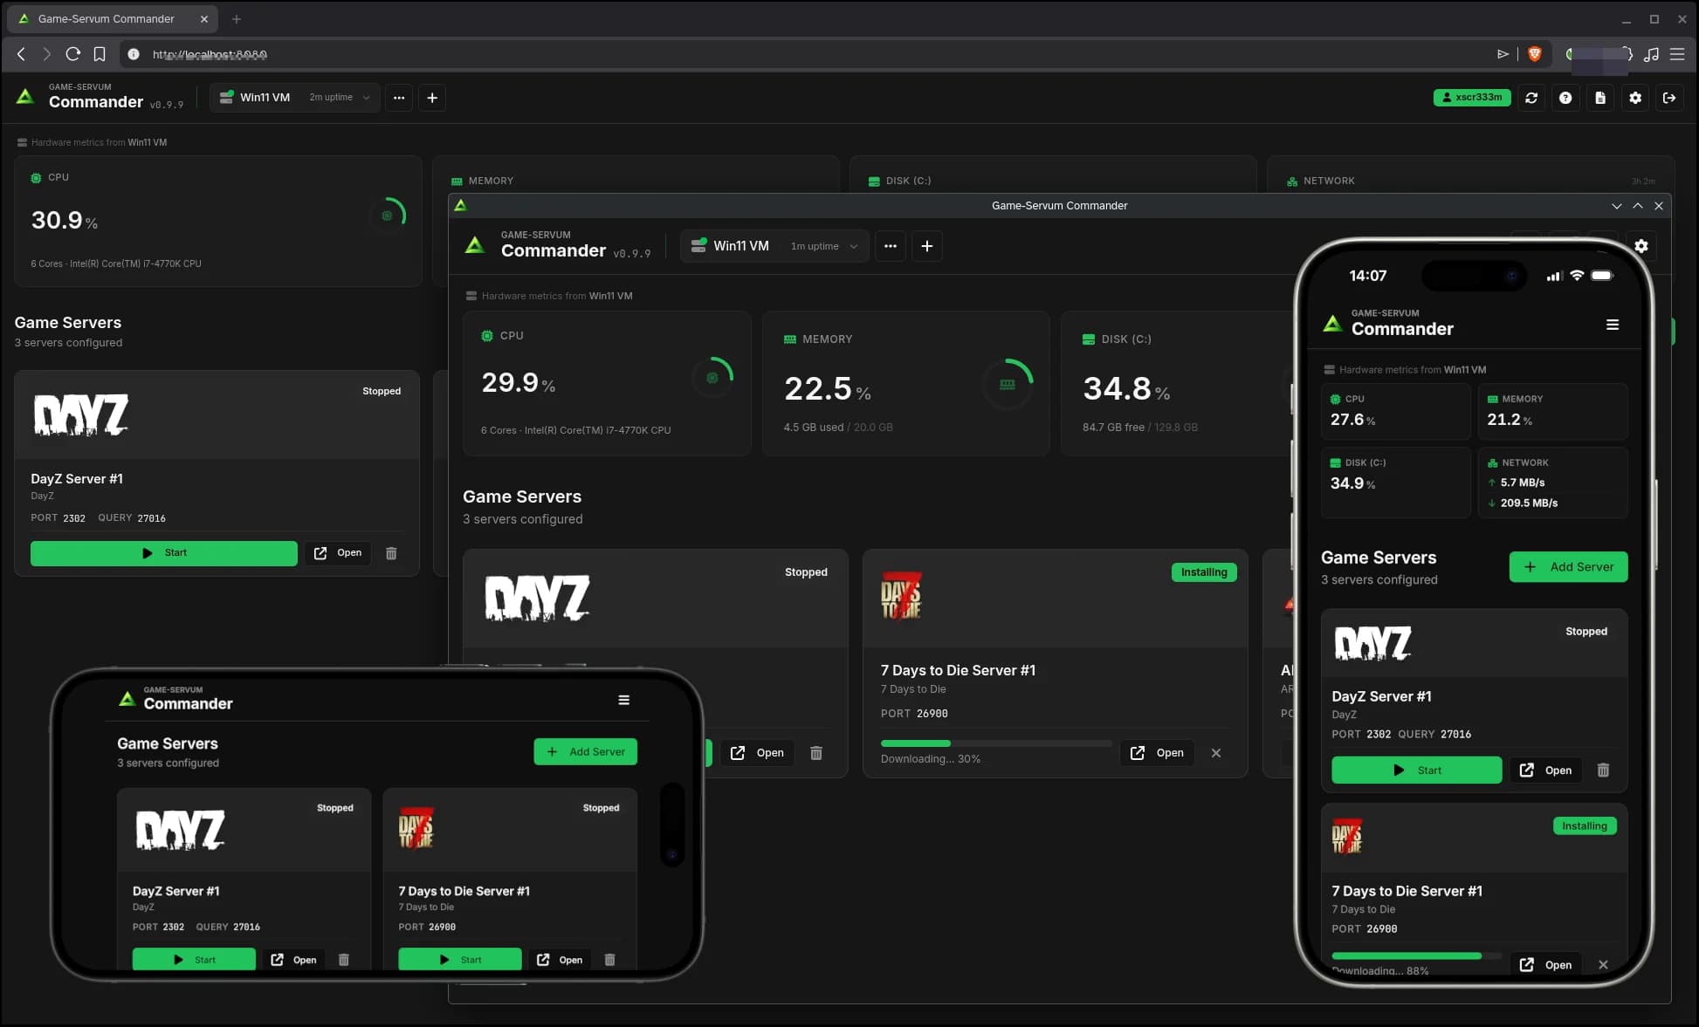This screenshot has height=1027, width=1699.
Task: Open the help question-mark icon
Action: [1565, 98]
